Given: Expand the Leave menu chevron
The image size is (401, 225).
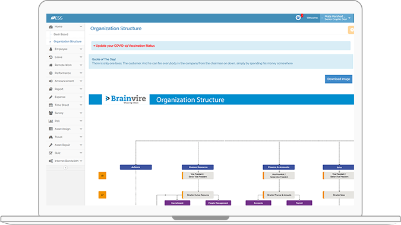Looking at the screenshot, I should click(x=81, y=57).
